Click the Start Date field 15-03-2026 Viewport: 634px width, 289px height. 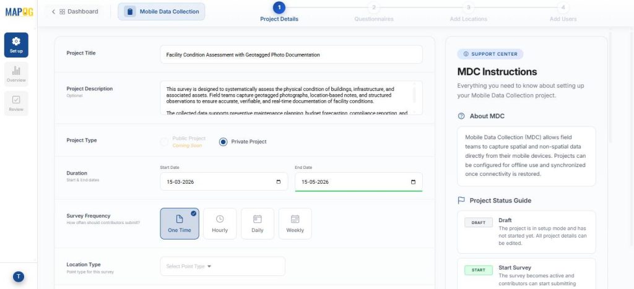(224, 182)
